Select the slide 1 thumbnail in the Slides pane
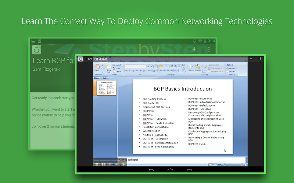The image size is (294, 183). [107, 88]
